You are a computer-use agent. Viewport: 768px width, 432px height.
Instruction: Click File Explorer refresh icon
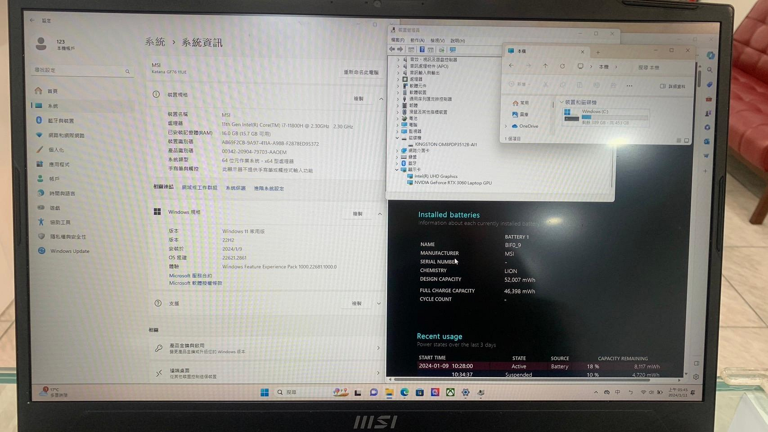(562, 66)
